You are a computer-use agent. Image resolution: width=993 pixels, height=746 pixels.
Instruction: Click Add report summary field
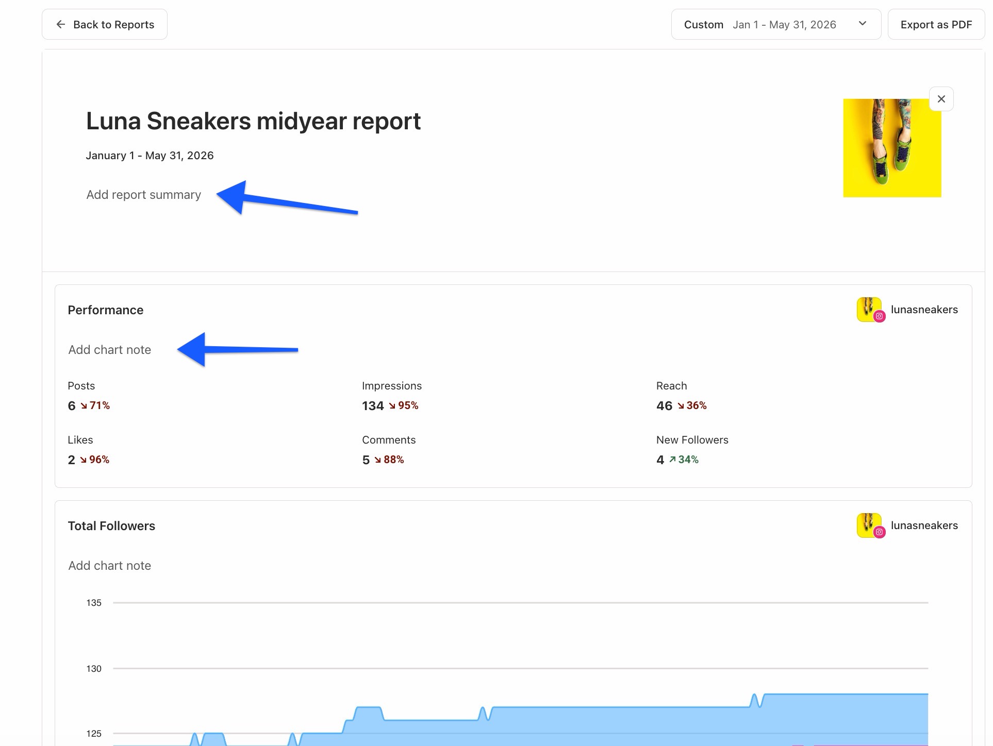coord(144,195)
